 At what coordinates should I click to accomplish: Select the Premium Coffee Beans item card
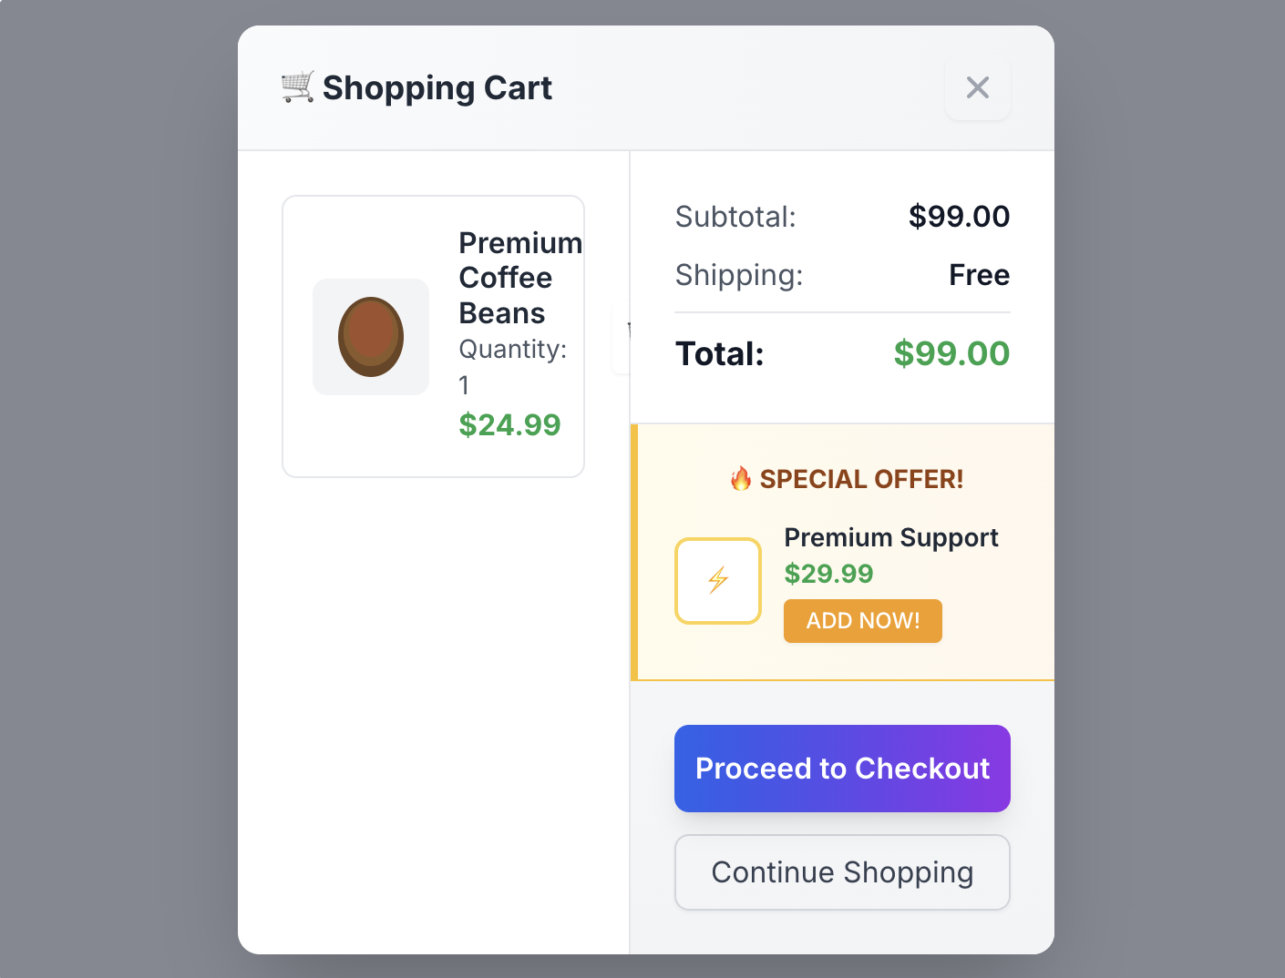pyautogui.click(x=433, y=335)
